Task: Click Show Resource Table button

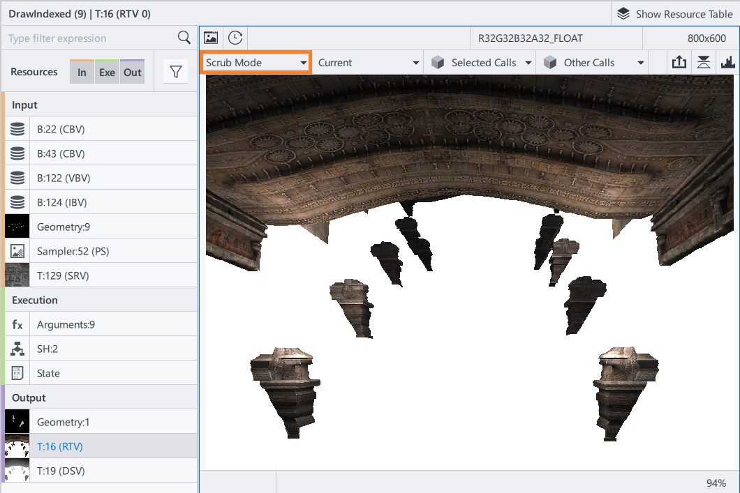Action: (x=674, y=14)
